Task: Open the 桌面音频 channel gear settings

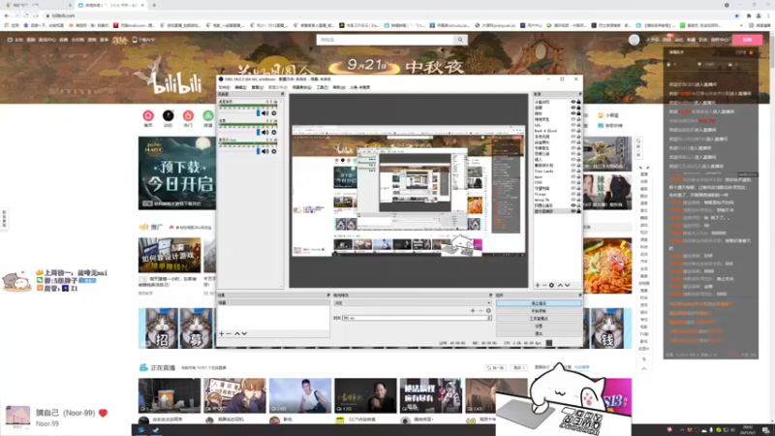Action: tap(274, 113)
